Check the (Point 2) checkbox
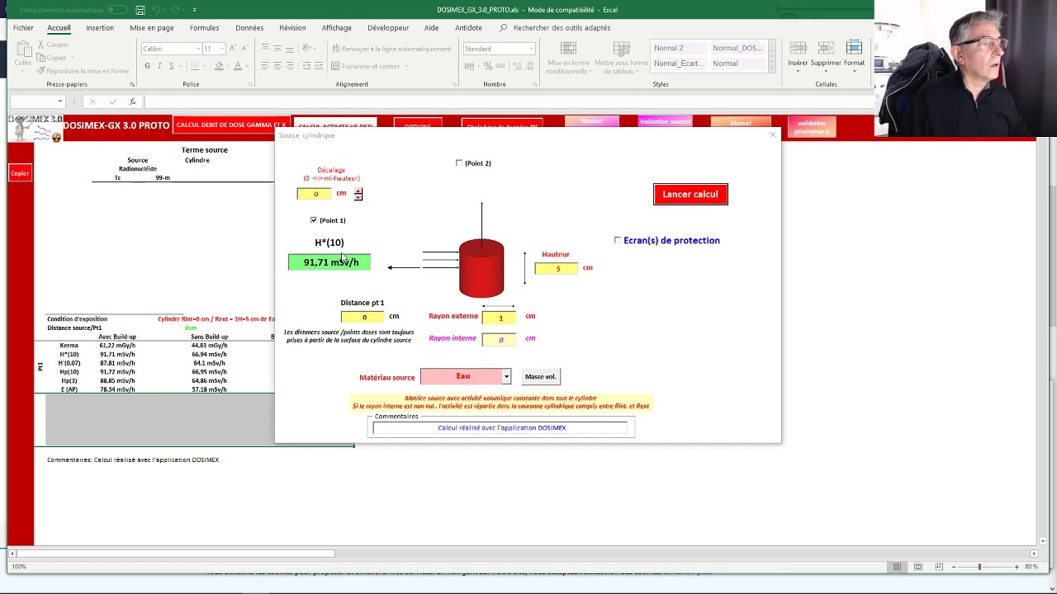Image resolution: width=1057 pixels, height=594 pixels. 459,163
